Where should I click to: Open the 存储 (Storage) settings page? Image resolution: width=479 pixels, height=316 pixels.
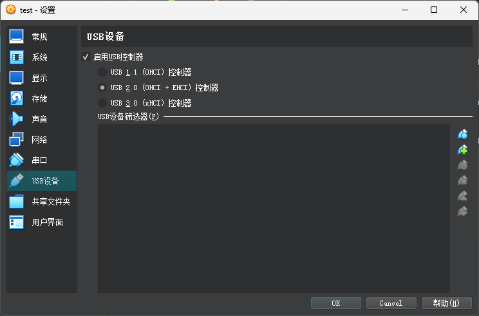point(41,98)
